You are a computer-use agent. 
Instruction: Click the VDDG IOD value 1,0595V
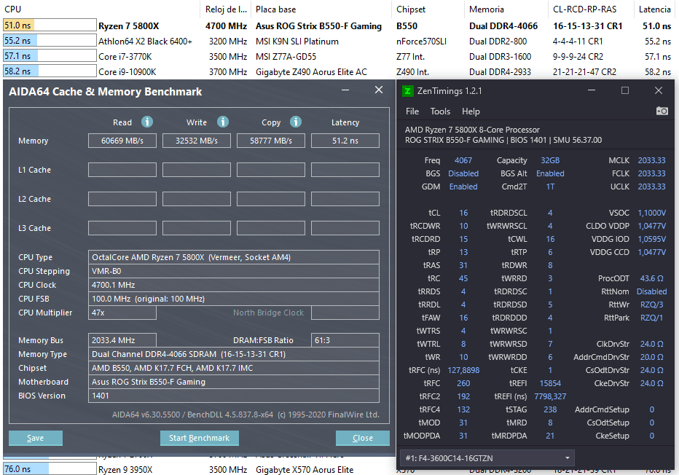point(652,239)
